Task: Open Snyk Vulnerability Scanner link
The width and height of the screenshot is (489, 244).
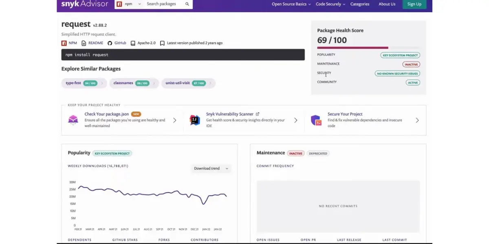Action: tap(230, 114)
